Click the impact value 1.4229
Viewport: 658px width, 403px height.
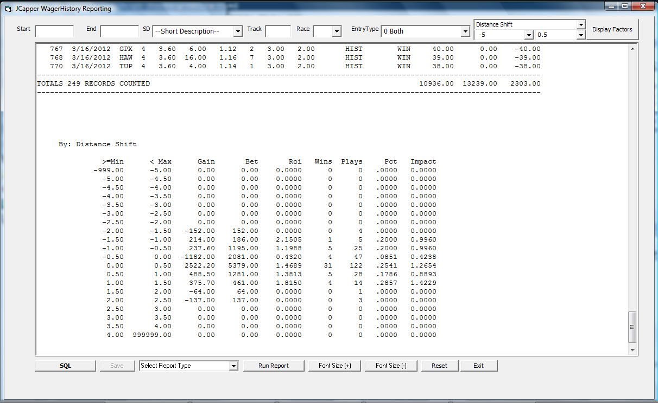click(423, 283)
